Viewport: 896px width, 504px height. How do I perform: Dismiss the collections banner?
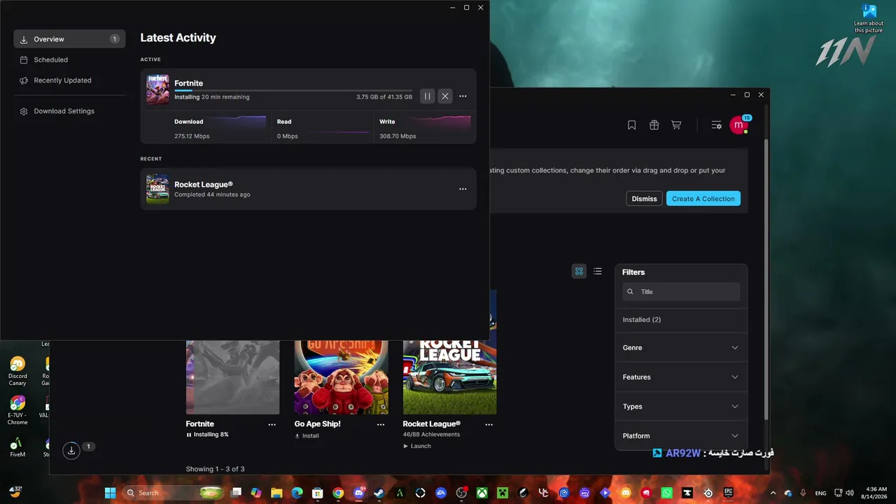click(x=644, y=199)
